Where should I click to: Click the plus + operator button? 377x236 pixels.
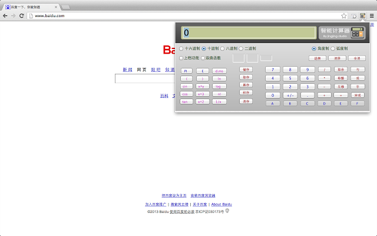point(324,96)
